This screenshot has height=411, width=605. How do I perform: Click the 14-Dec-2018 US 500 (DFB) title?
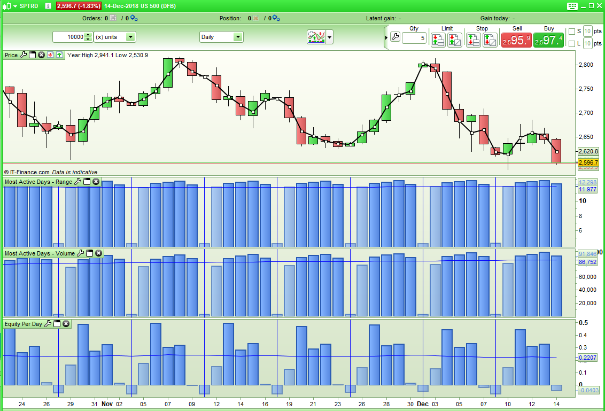point(140,6)
